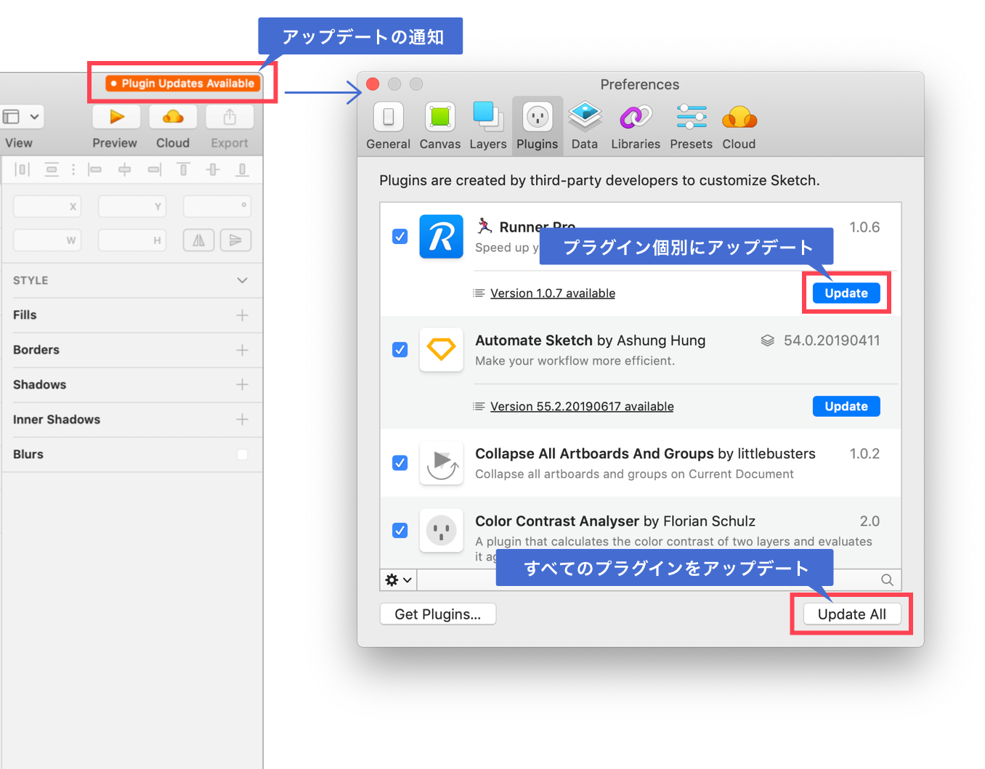Click the Plugin Updates Available badge

coord(183,84)
